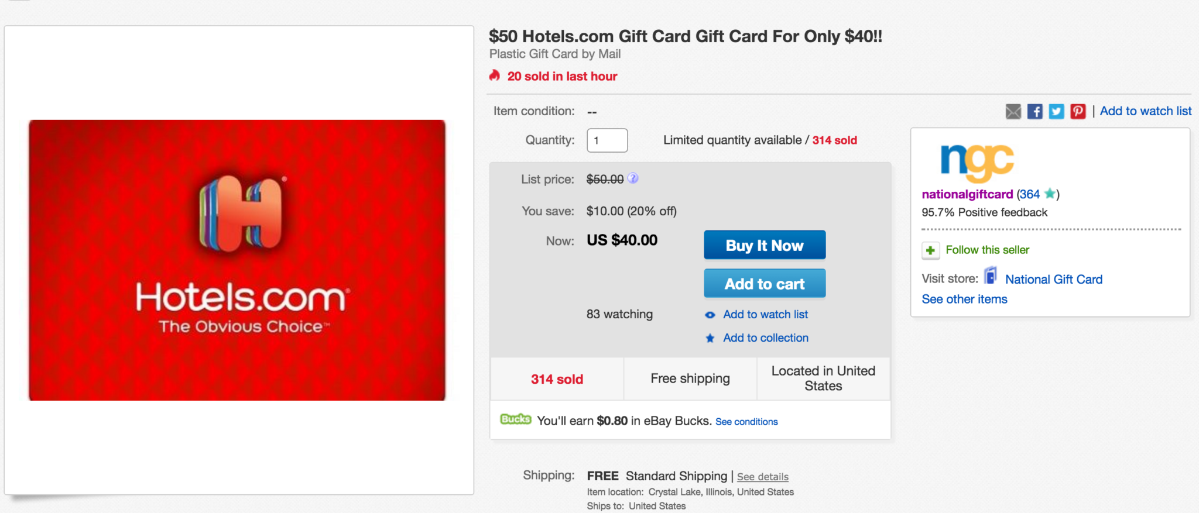The height and width of the screenshot is (513, 1199).
Task: Focus the Quantity input field
Action: click(607, 140)
